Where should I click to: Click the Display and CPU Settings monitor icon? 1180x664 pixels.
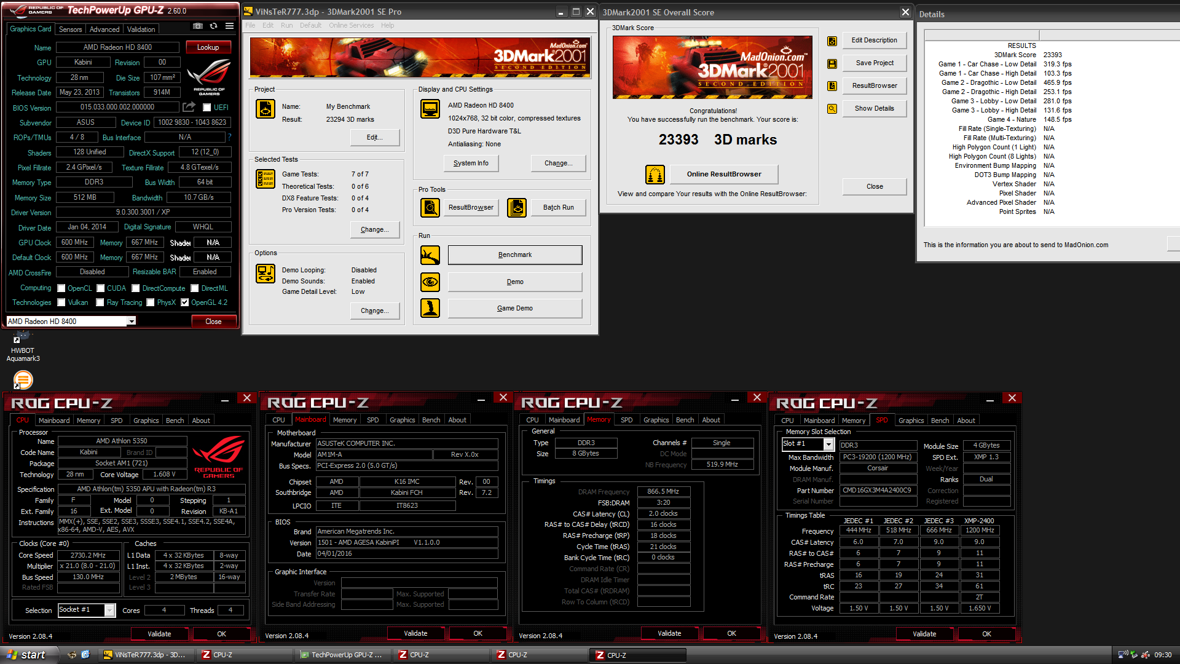pyautogui.click(x=430, y=109)
